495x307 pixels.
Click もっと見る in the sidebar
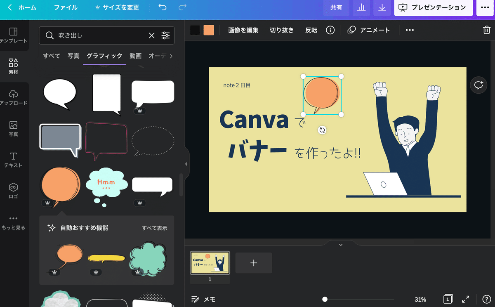(x=14, y=223)
